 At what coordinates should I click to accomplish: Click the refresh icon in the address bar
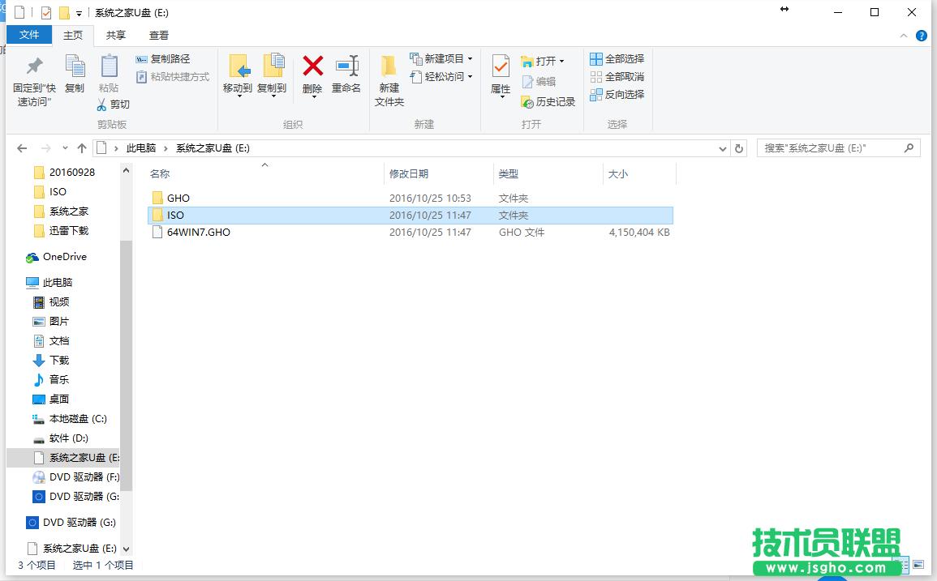(x=738, y=148)
